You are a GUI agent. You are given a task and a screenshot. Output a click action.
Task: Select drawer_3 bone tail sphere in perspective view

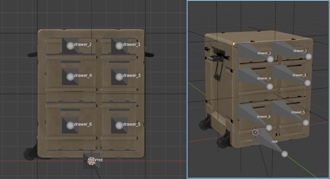click(307, 83)
